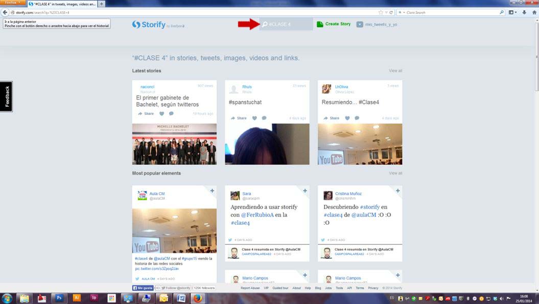Open the Guided tour footer link
This screenshot has width=539, height=304.
[x=280, y=288]
